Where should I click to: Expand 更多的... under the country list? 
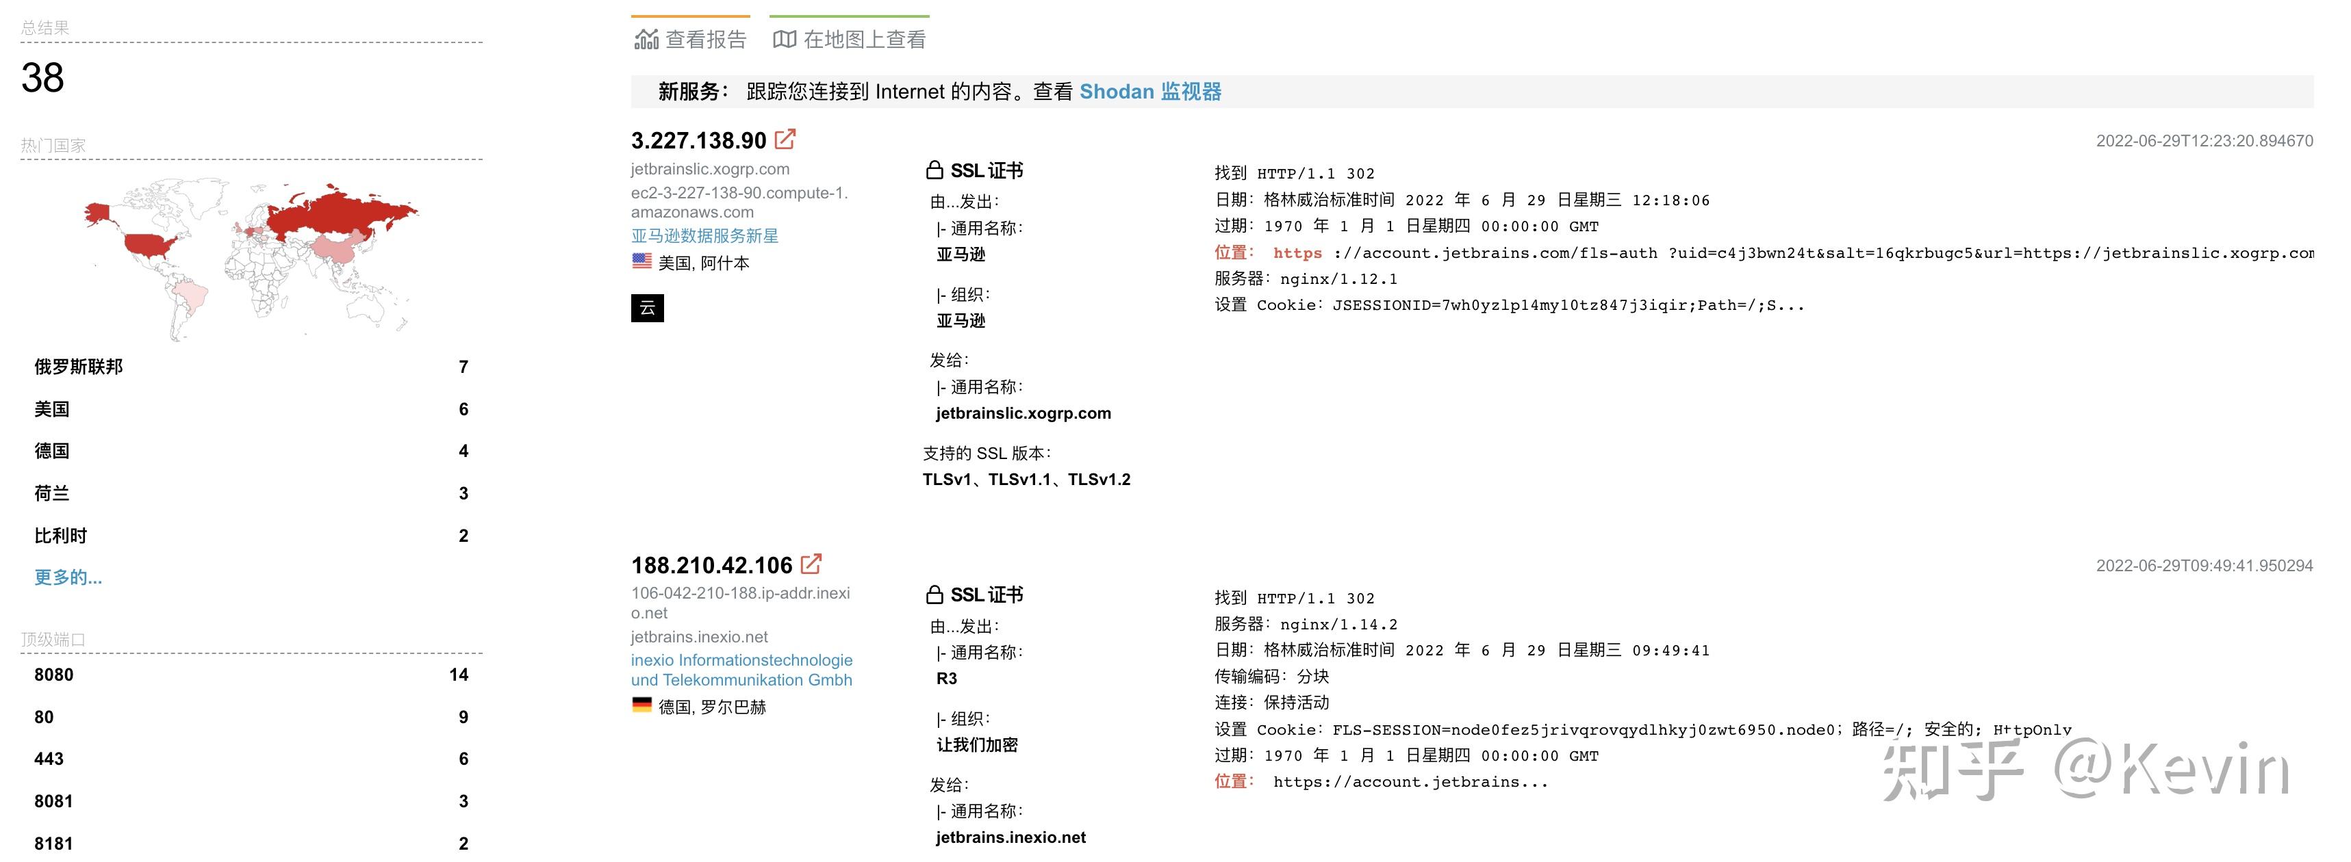[x=68, y=577]
